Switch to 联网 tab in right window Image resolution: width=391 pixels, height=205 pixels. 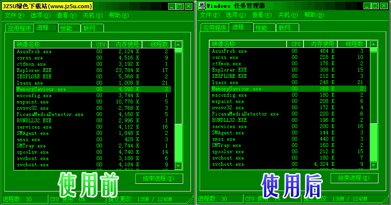287,28
